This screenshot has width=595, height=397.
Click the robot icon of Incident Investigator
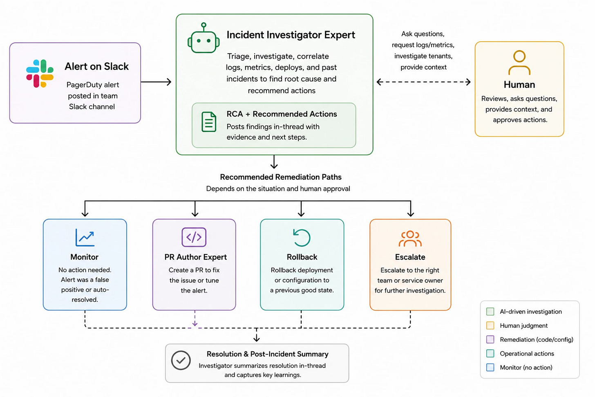coord(204,38)
